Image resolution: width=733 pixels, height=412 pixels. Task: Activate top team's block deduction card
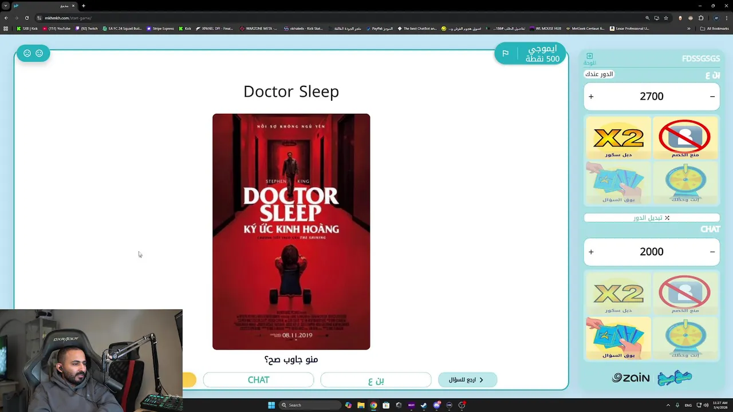click(x=684, y=138)
